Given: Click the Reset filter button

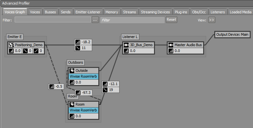Looking at the screenshot, I should pyautogui.click(x=171, y=19).
